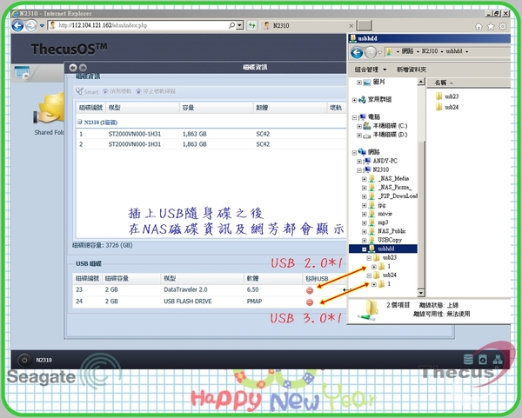
Task: Open the address bar dropdown arrow
Action: (x=240, y=25)
